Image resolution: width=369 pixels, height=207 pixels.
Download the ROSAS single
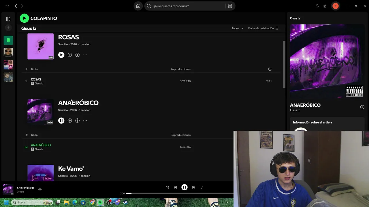point(77,55)
